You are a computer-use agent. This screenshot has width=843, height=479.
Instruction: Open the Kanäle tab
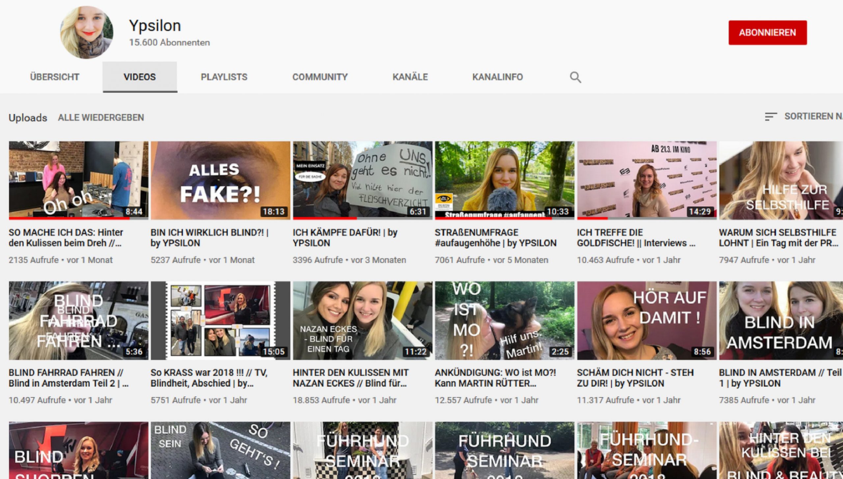pos(410,77)
